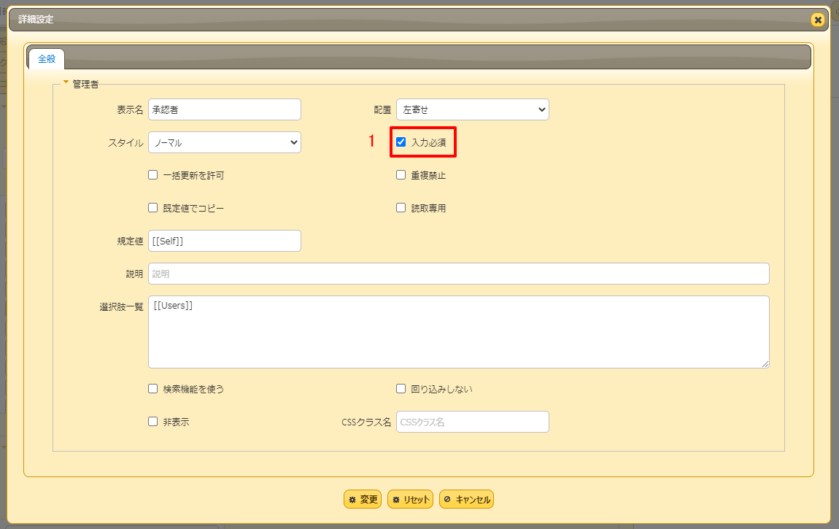Screen dimensions: 839x529
Task: Enable the 回り込みしない option
Action: point(401,389)
